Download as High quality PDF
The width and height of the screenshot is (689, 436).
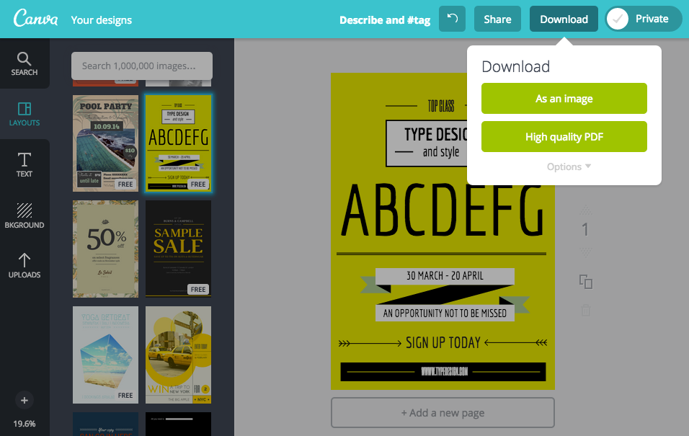(564, 137)
